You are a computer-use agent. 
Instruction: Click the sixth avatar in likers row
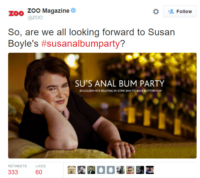pyautogui.click(x=121, y=170)
